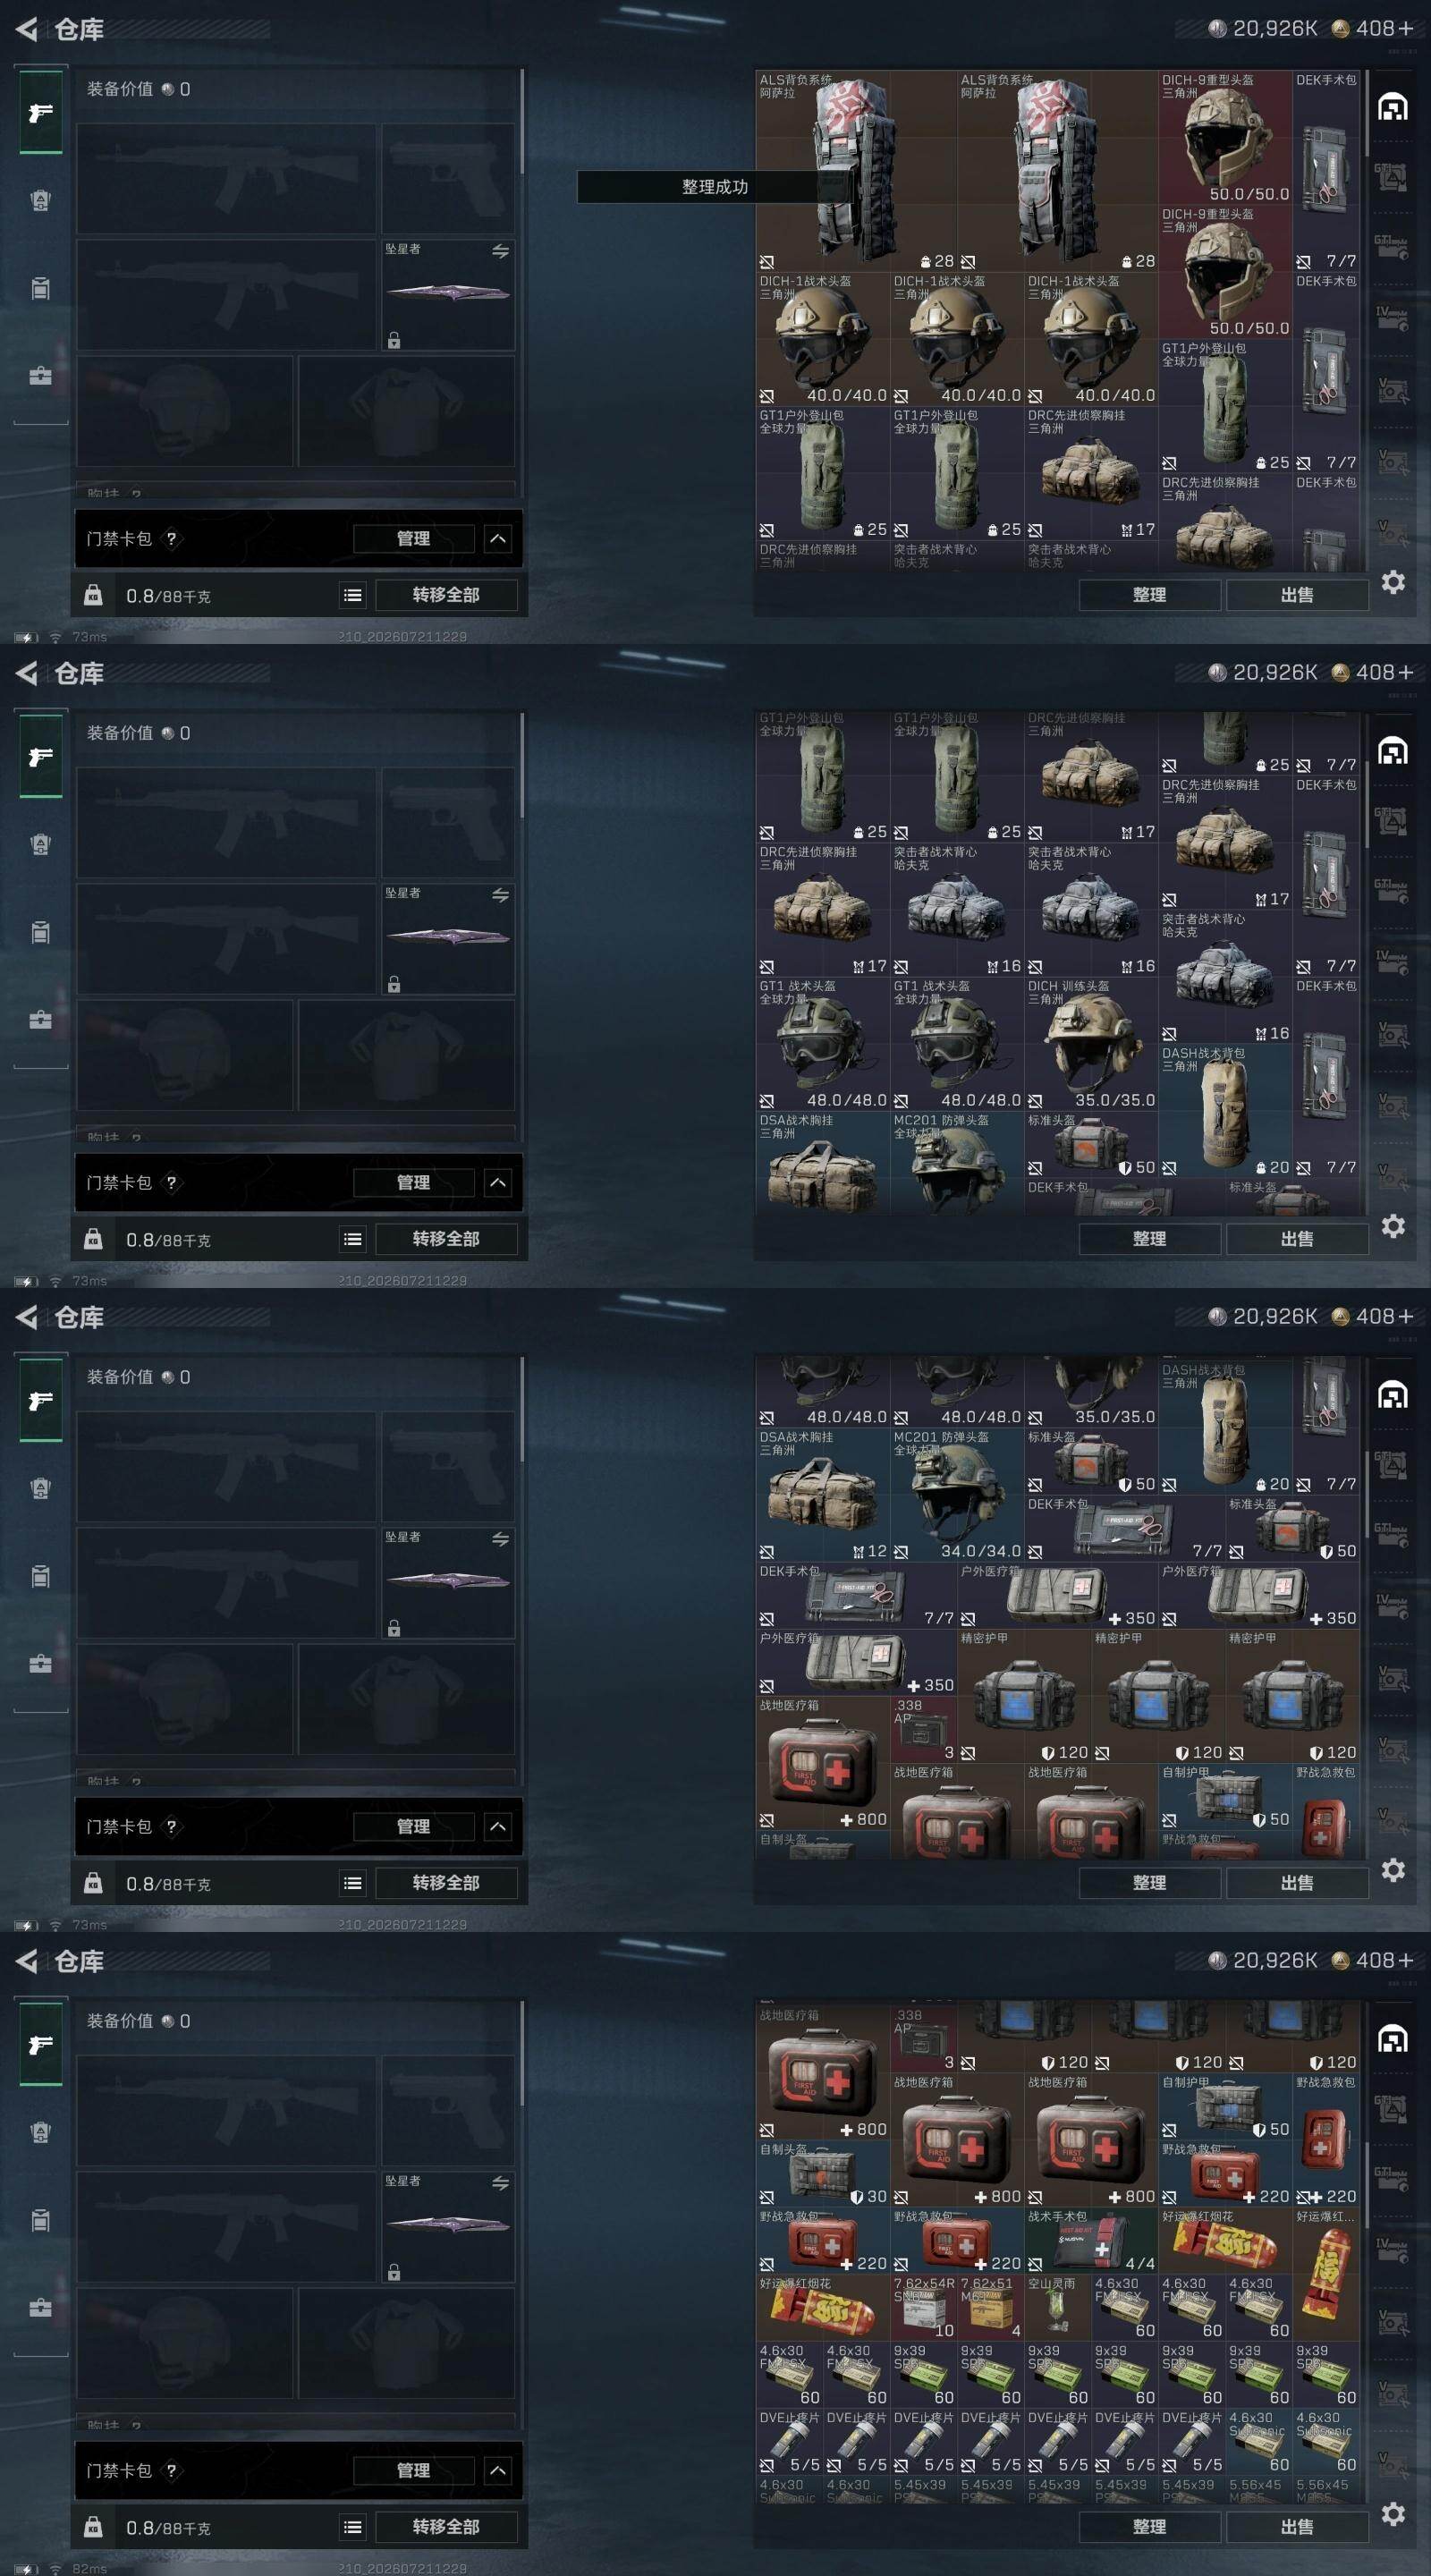Click 整理 below the 5.45x39 ammo row
The height and width of the screenshot is (2576, 1431).
point(1149,2527)
